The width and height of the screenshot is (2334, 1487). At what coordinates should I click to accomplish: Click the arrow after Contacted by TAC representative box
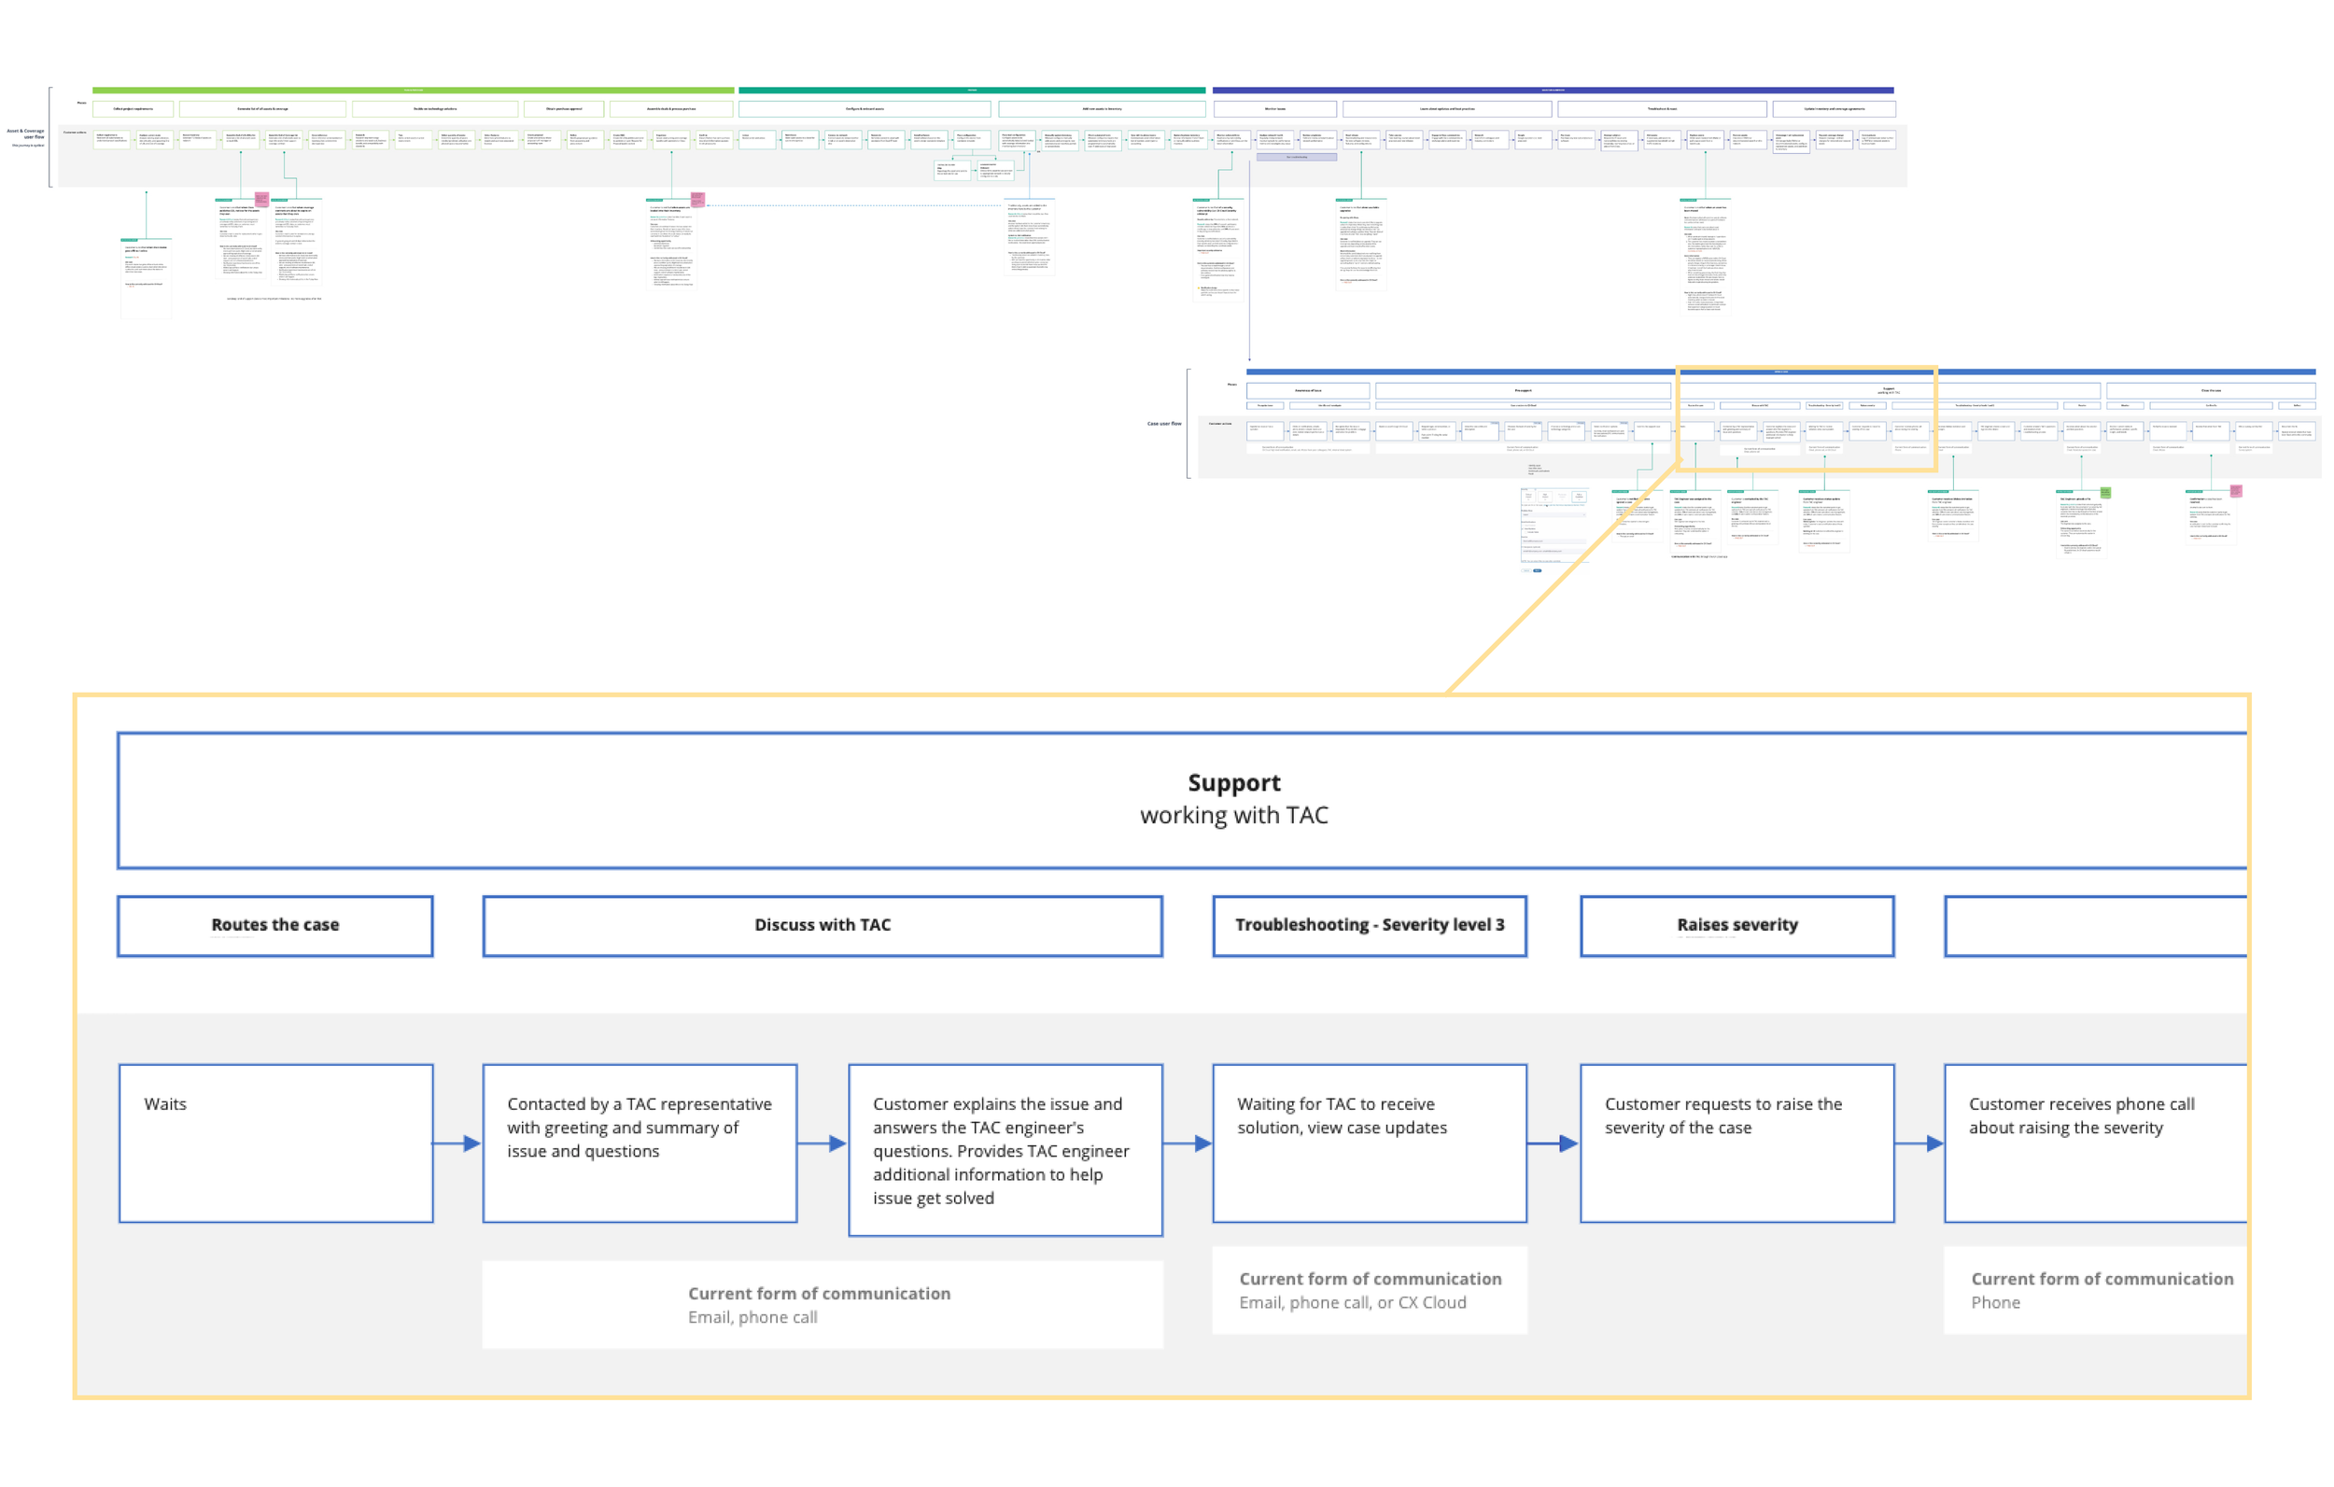click(x=822, y=1143)
